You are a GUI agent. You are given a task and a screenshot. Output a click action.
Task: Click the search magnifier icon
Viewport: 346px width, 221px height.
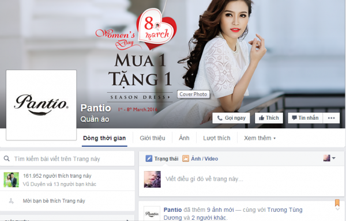pos(6,158)
